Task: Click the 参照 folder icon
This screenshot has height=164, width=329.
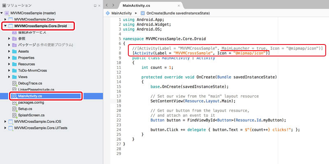Action: 14,39
